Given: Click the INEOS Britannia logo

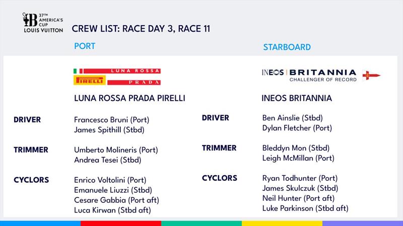Looking at the screenshot, I should pyautogui.click(x=309, y=75).
